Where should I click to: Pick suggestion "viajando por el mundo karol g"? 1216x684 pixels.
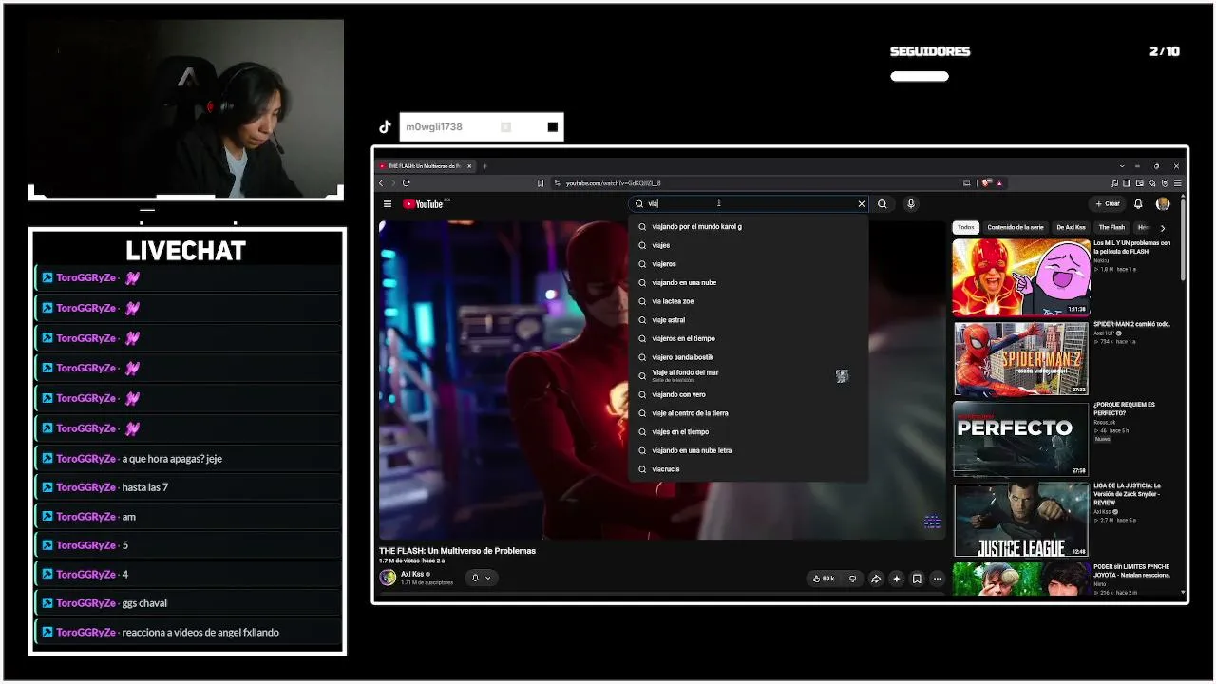[749, 227]
